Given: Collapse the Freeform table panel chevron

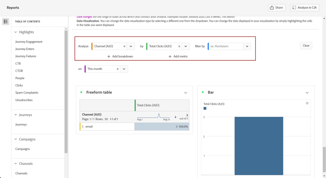Looking at the screenshot, I should (186, 92).
